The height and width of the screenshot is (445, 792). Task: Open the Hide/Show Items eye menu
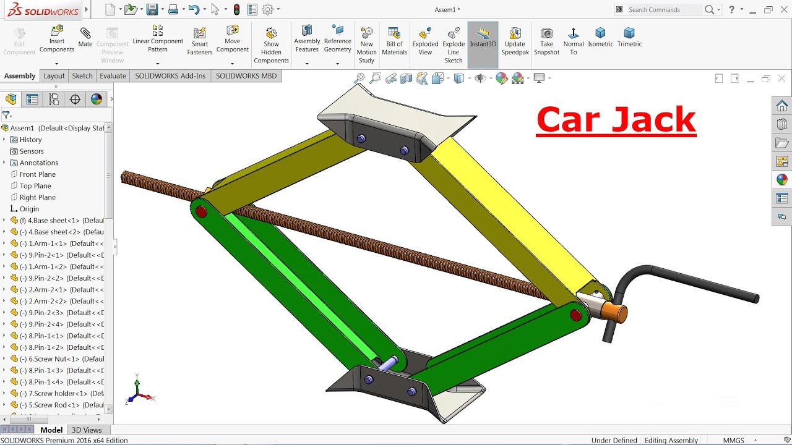480,78
